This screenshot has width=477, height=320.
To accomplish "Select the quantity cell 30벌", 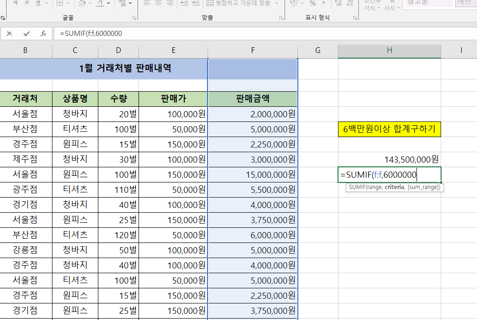I will [x=118, y=159].
